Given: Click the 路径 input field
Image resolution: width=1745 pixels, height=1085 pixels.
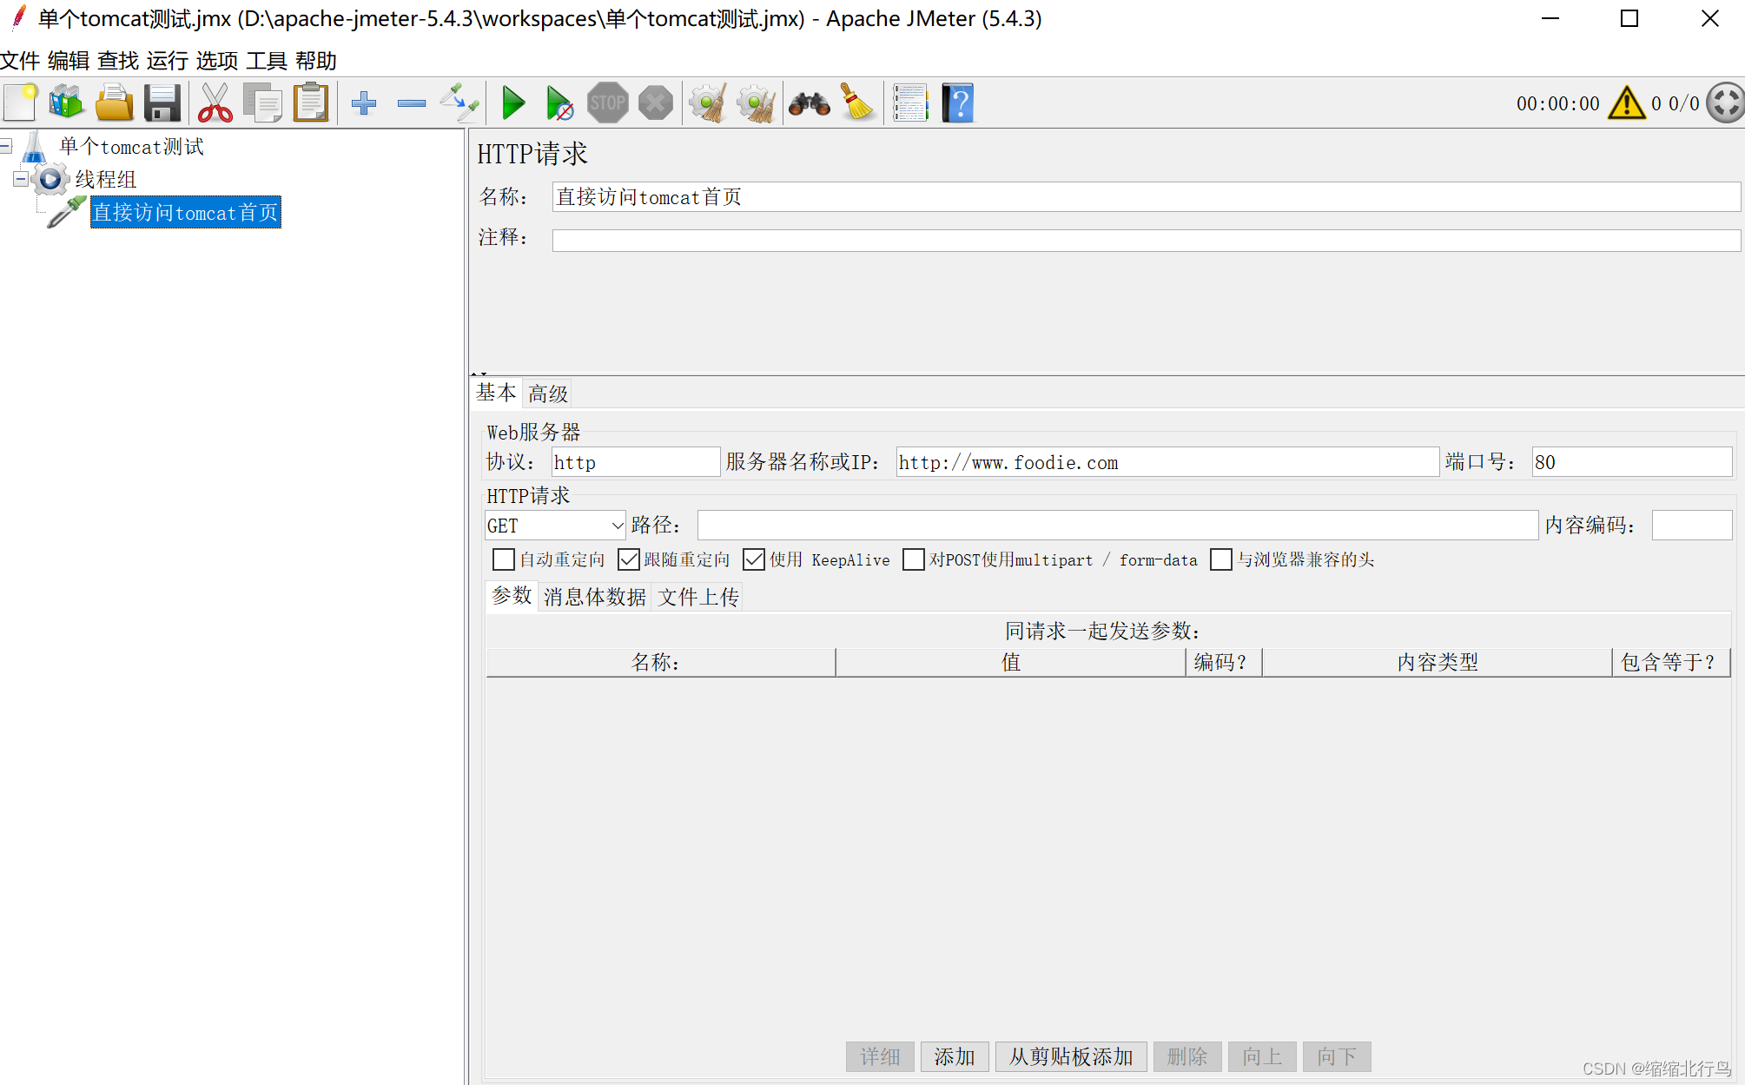Looking at the screenshot, I should coord(1118,526).
